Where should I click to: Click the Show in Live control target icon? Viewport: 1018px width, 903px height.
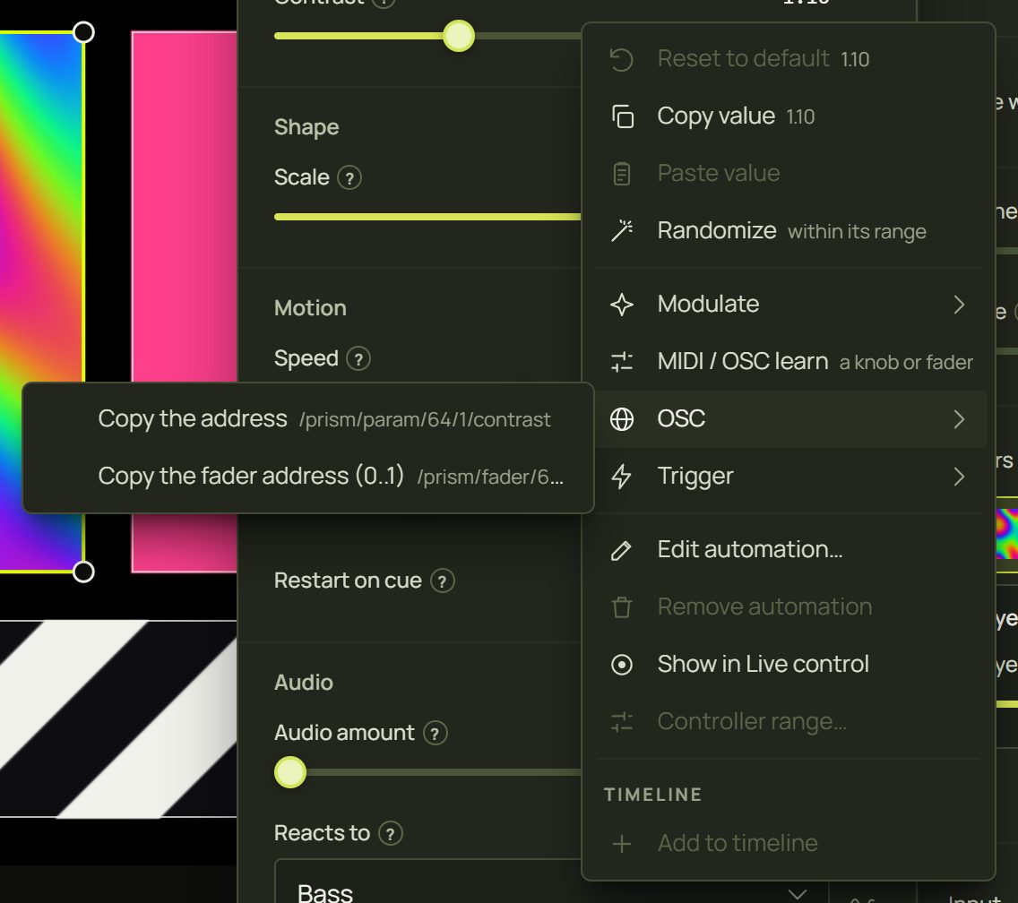[622, 665]
